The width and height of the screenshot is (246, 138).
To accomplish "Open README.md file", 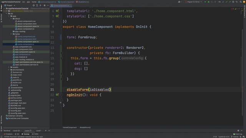I will 15,106.
